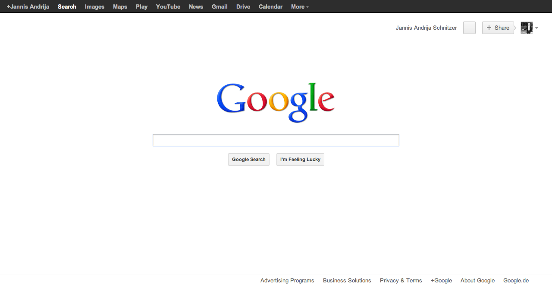Open YouTube from the top bar
Screen dimensions: 552x288
168,6
